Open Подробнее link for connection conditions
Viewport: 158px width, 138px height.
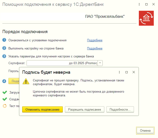point(95,40)
